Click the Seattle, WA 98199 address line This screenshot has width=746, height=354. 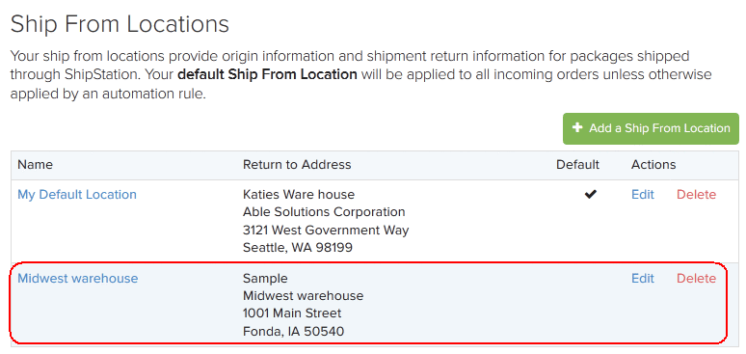(298, 248)
